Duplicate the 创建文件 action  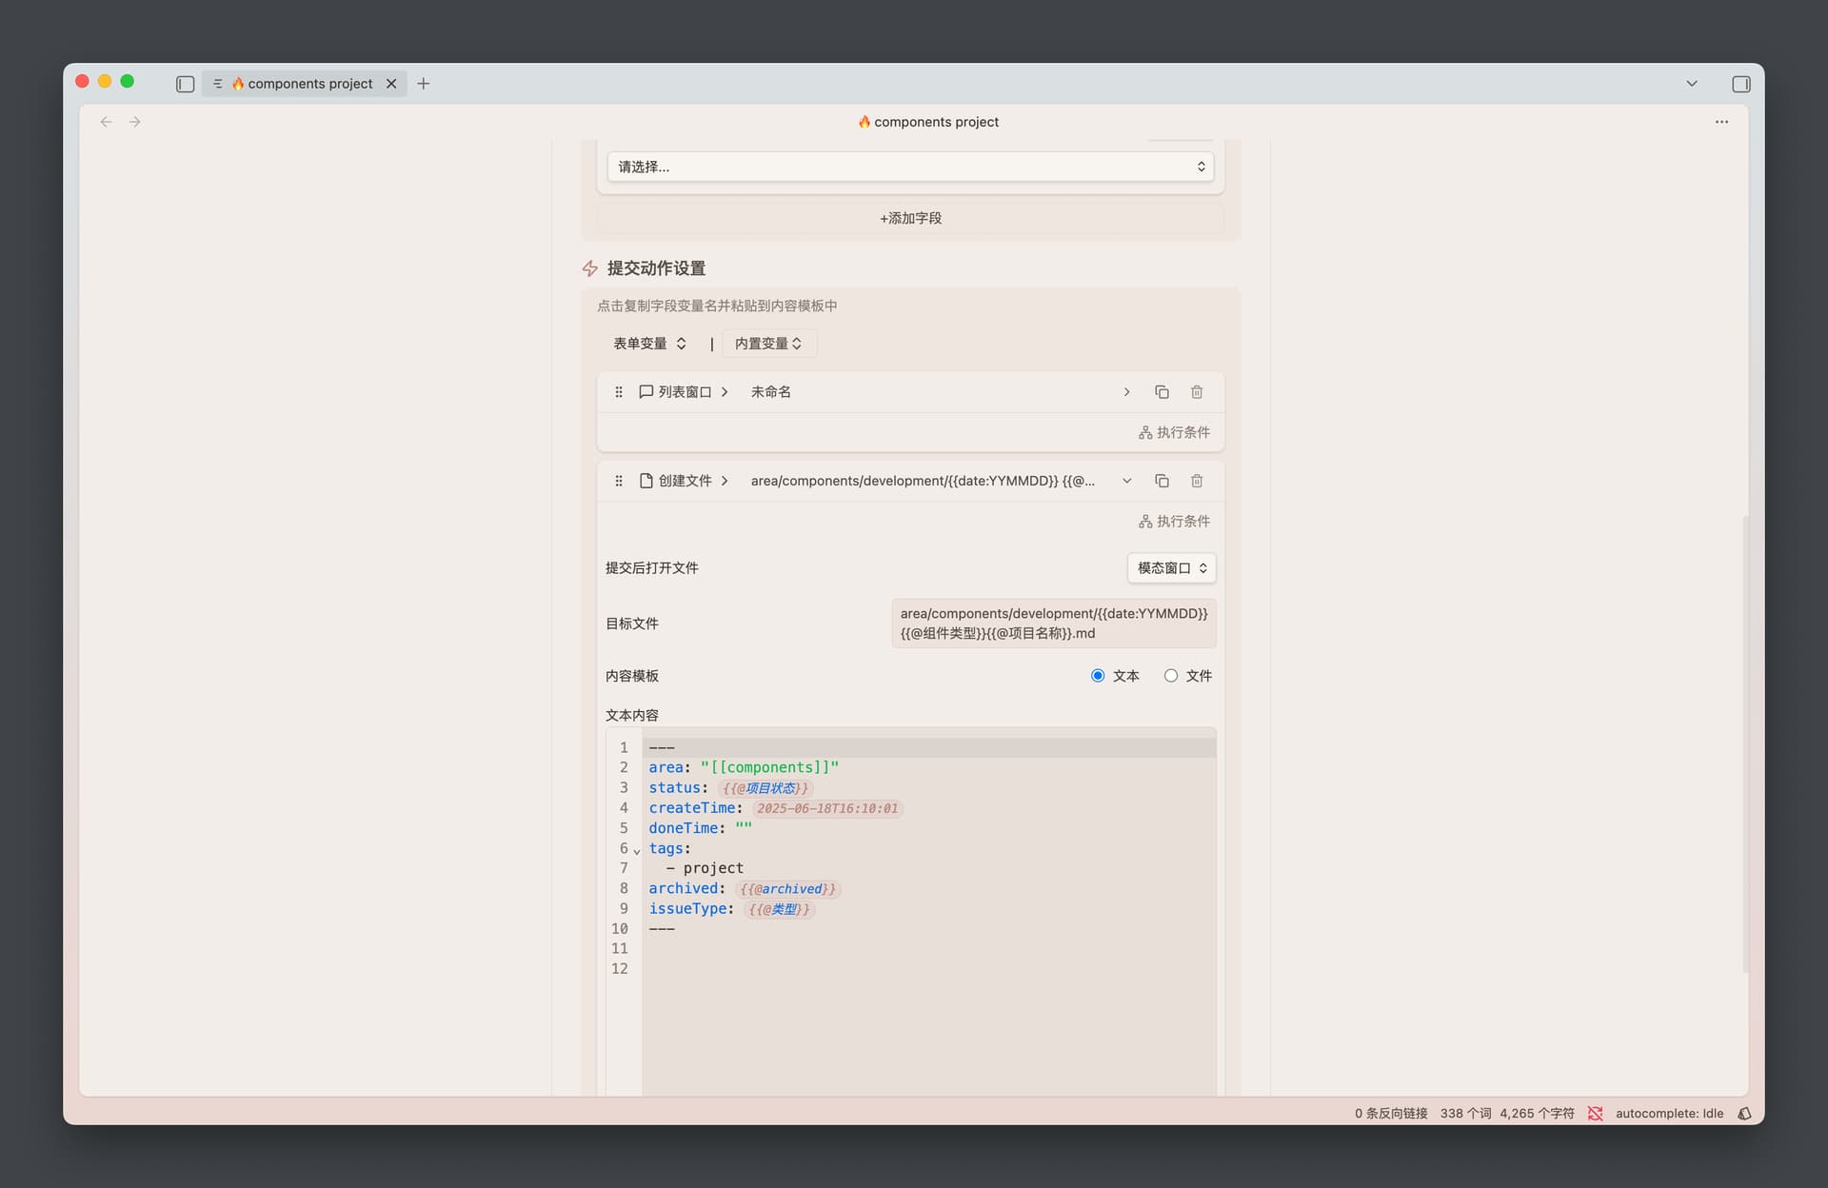tap(1162, 481)
